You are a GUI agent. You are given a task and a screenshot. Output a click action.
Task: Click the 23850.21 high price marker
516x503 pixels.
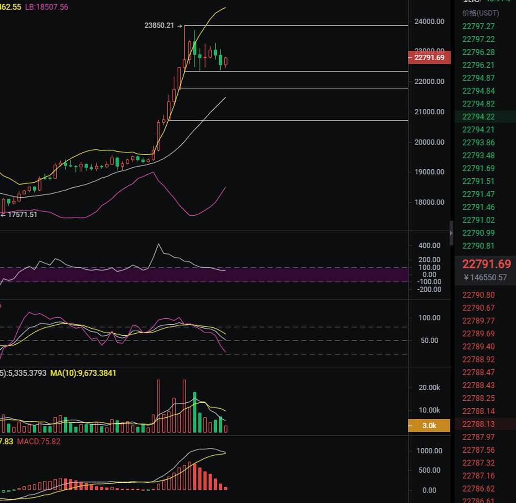(159, 26)
